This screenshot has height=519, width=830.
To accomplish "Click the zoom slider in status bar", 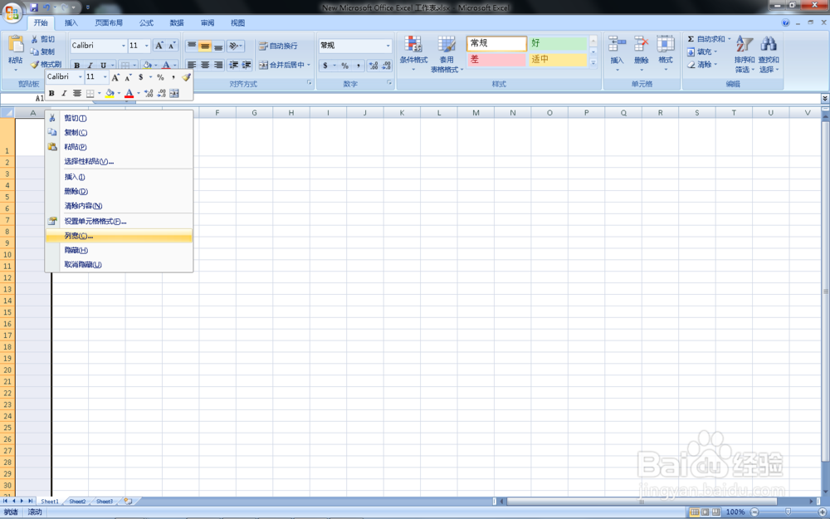I will click(788, 512).
